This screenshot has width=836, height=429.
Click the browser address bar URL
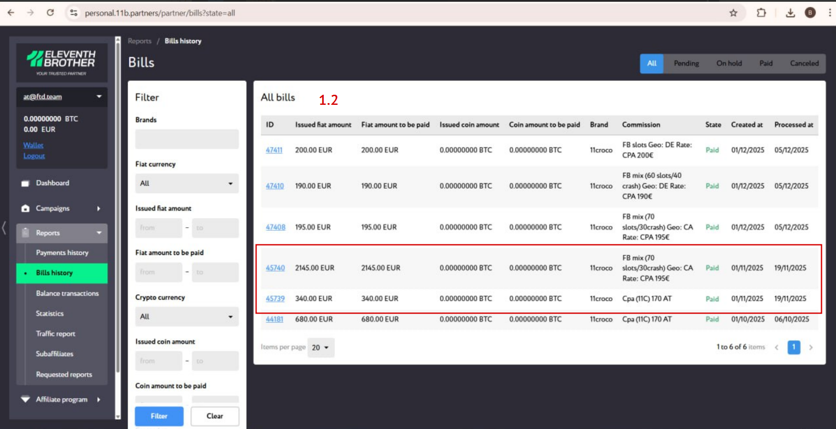click(160, 13)
